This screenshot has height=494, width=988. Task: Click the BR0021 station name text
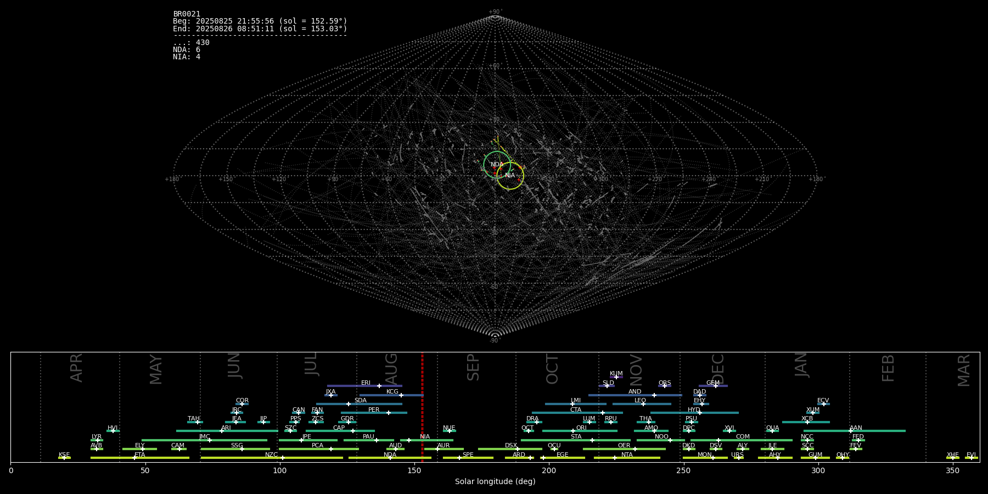pos(187,14)
